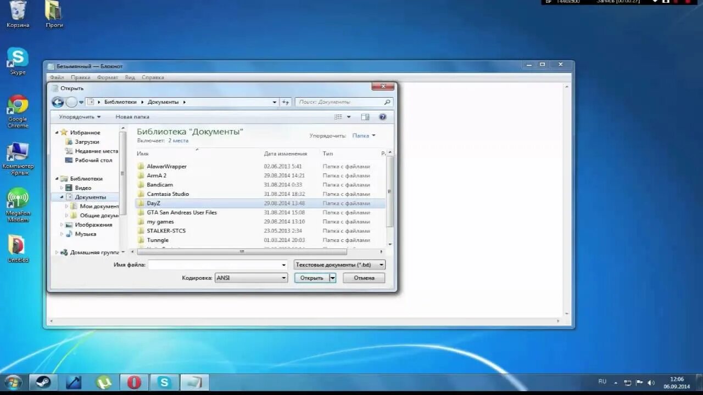The image size is (703, 395).
Task: Sort by Дата изменения column header
Action: click(x=285, y=154)
